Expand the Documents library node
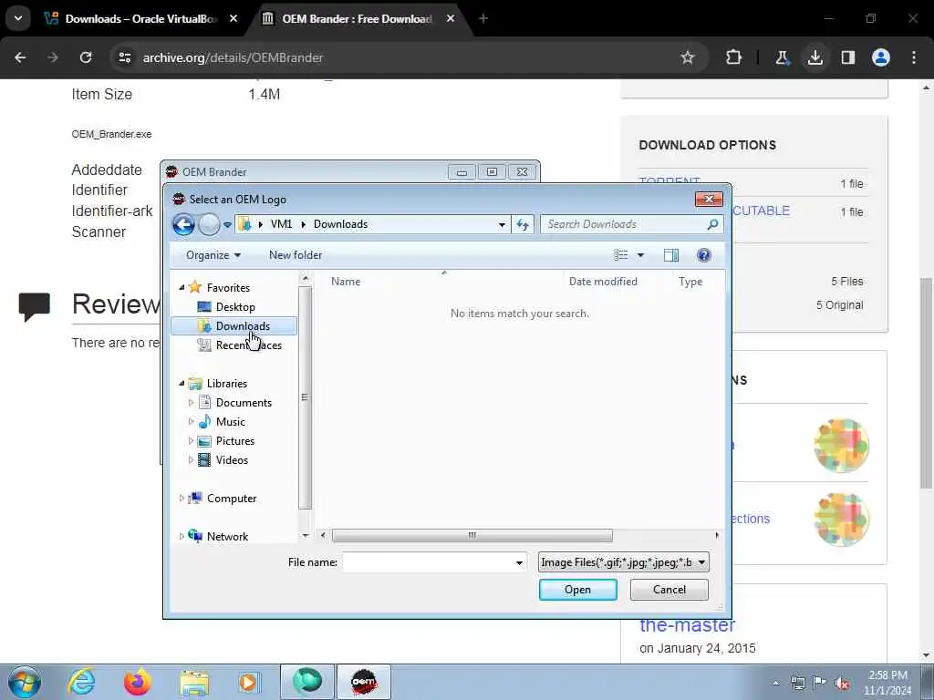 tap(191, 403)
